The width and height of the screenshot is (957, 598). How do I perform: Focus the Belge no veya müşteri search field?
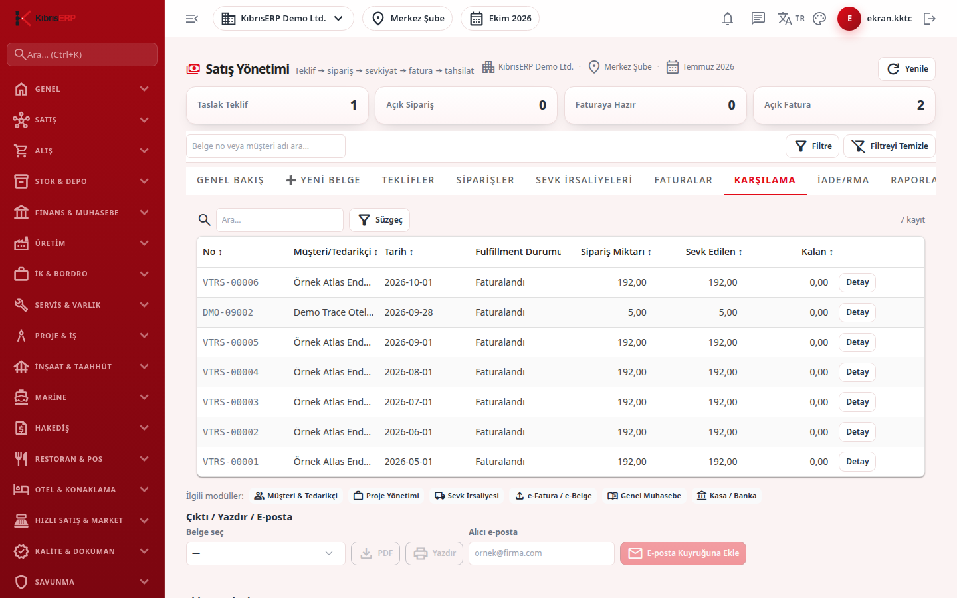tap(266, 146)
